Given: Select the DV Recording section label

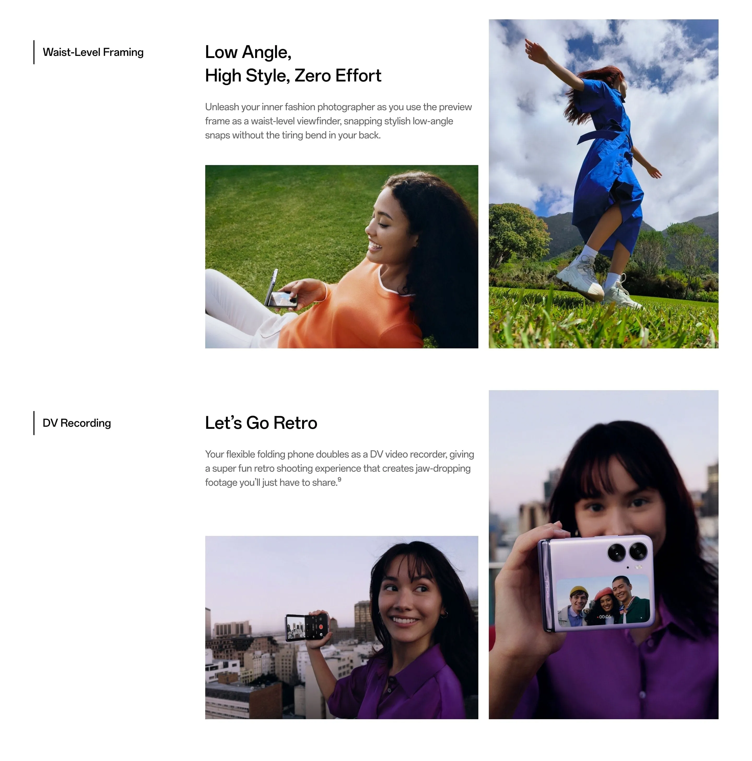Looking at the screenshot, I should tap(77, 423).
